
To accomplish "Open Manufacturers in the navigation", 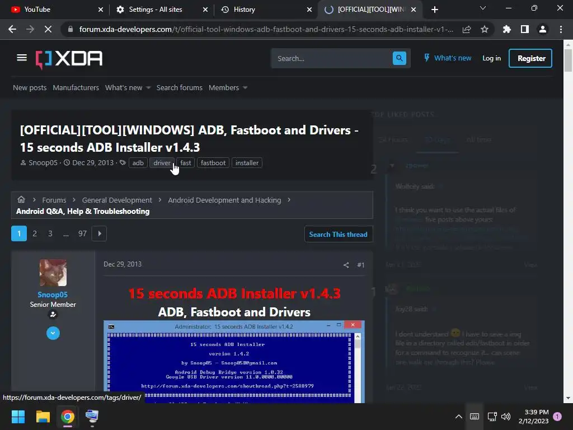I will 76,88.
